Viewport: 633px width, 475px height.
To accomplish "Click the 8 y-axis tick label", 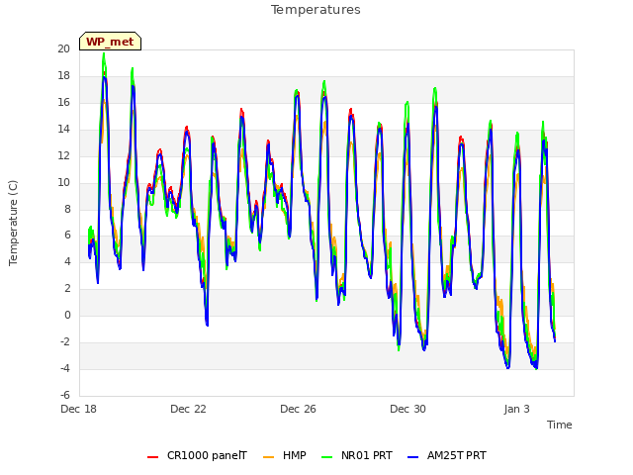I will (x=67, y=209).
